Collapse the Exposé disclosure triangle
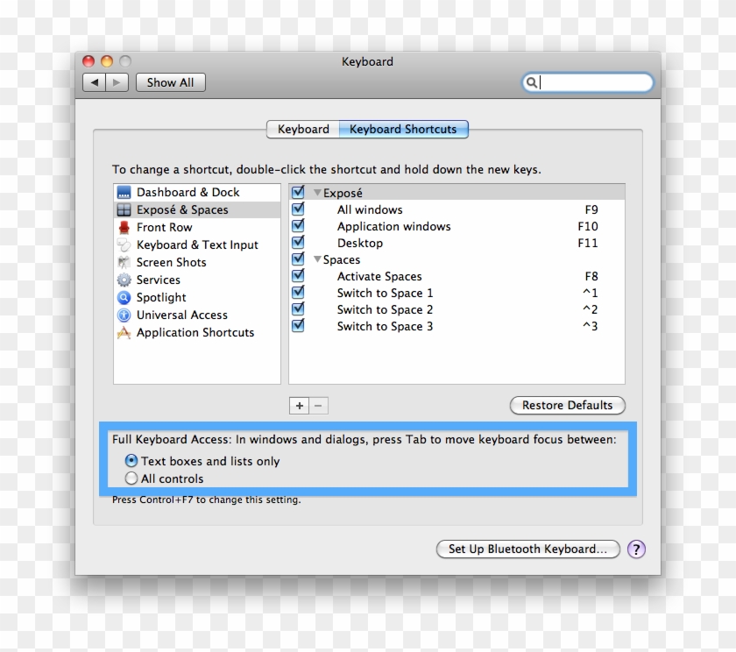The width and height of the screenshot is (736, 652). coord(317,192)
